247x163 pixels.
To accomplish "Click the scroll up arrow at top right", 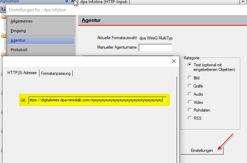I will (243, 2).
